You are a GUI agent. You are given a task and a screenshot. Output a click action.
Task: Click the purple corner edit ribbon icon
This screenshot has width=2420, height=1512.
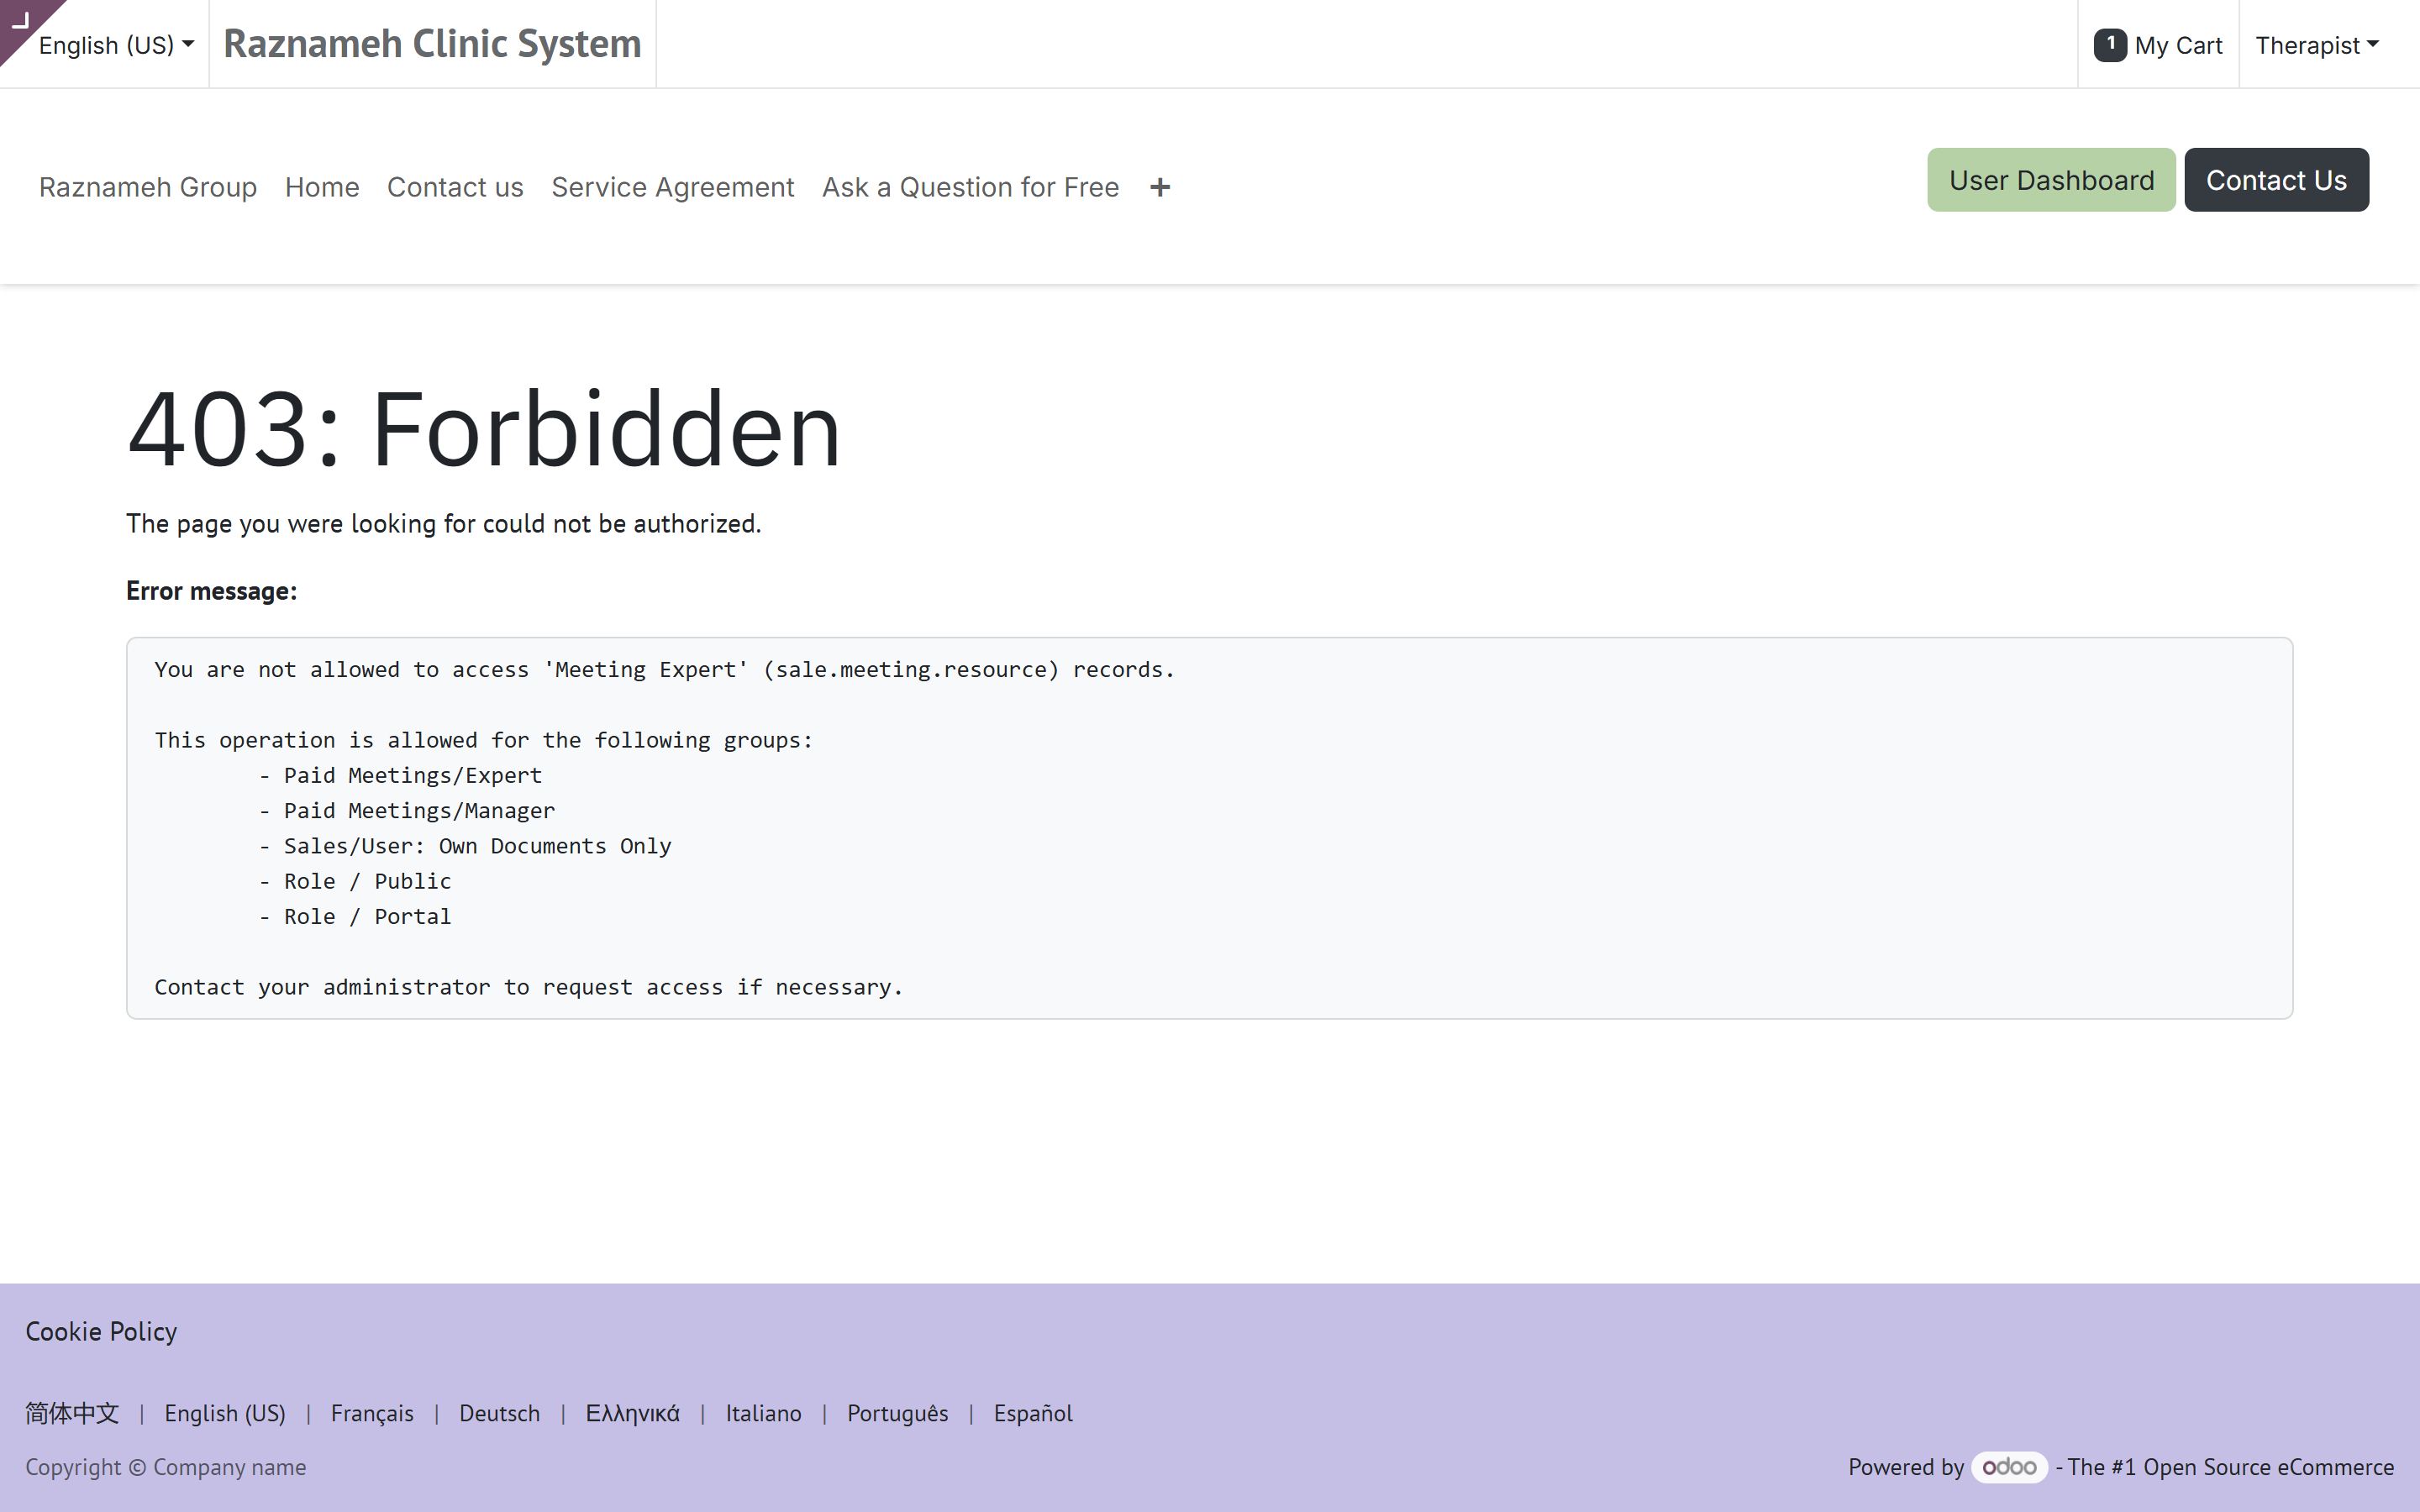tap(20, 20)
